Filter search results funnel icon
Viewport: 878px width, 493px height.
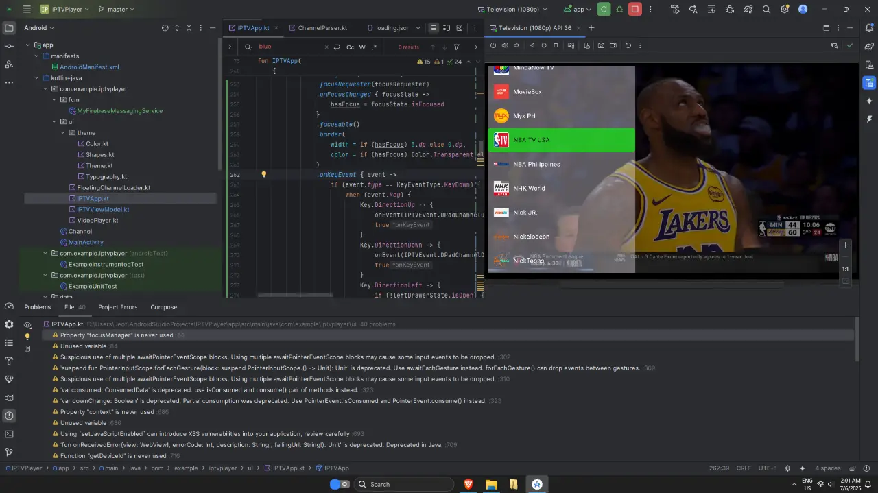click(456, 47)
